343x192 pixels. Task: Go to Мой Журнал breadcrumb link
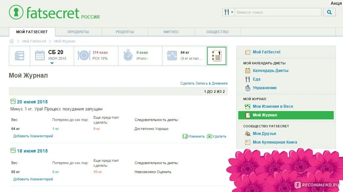click(65, 41)
